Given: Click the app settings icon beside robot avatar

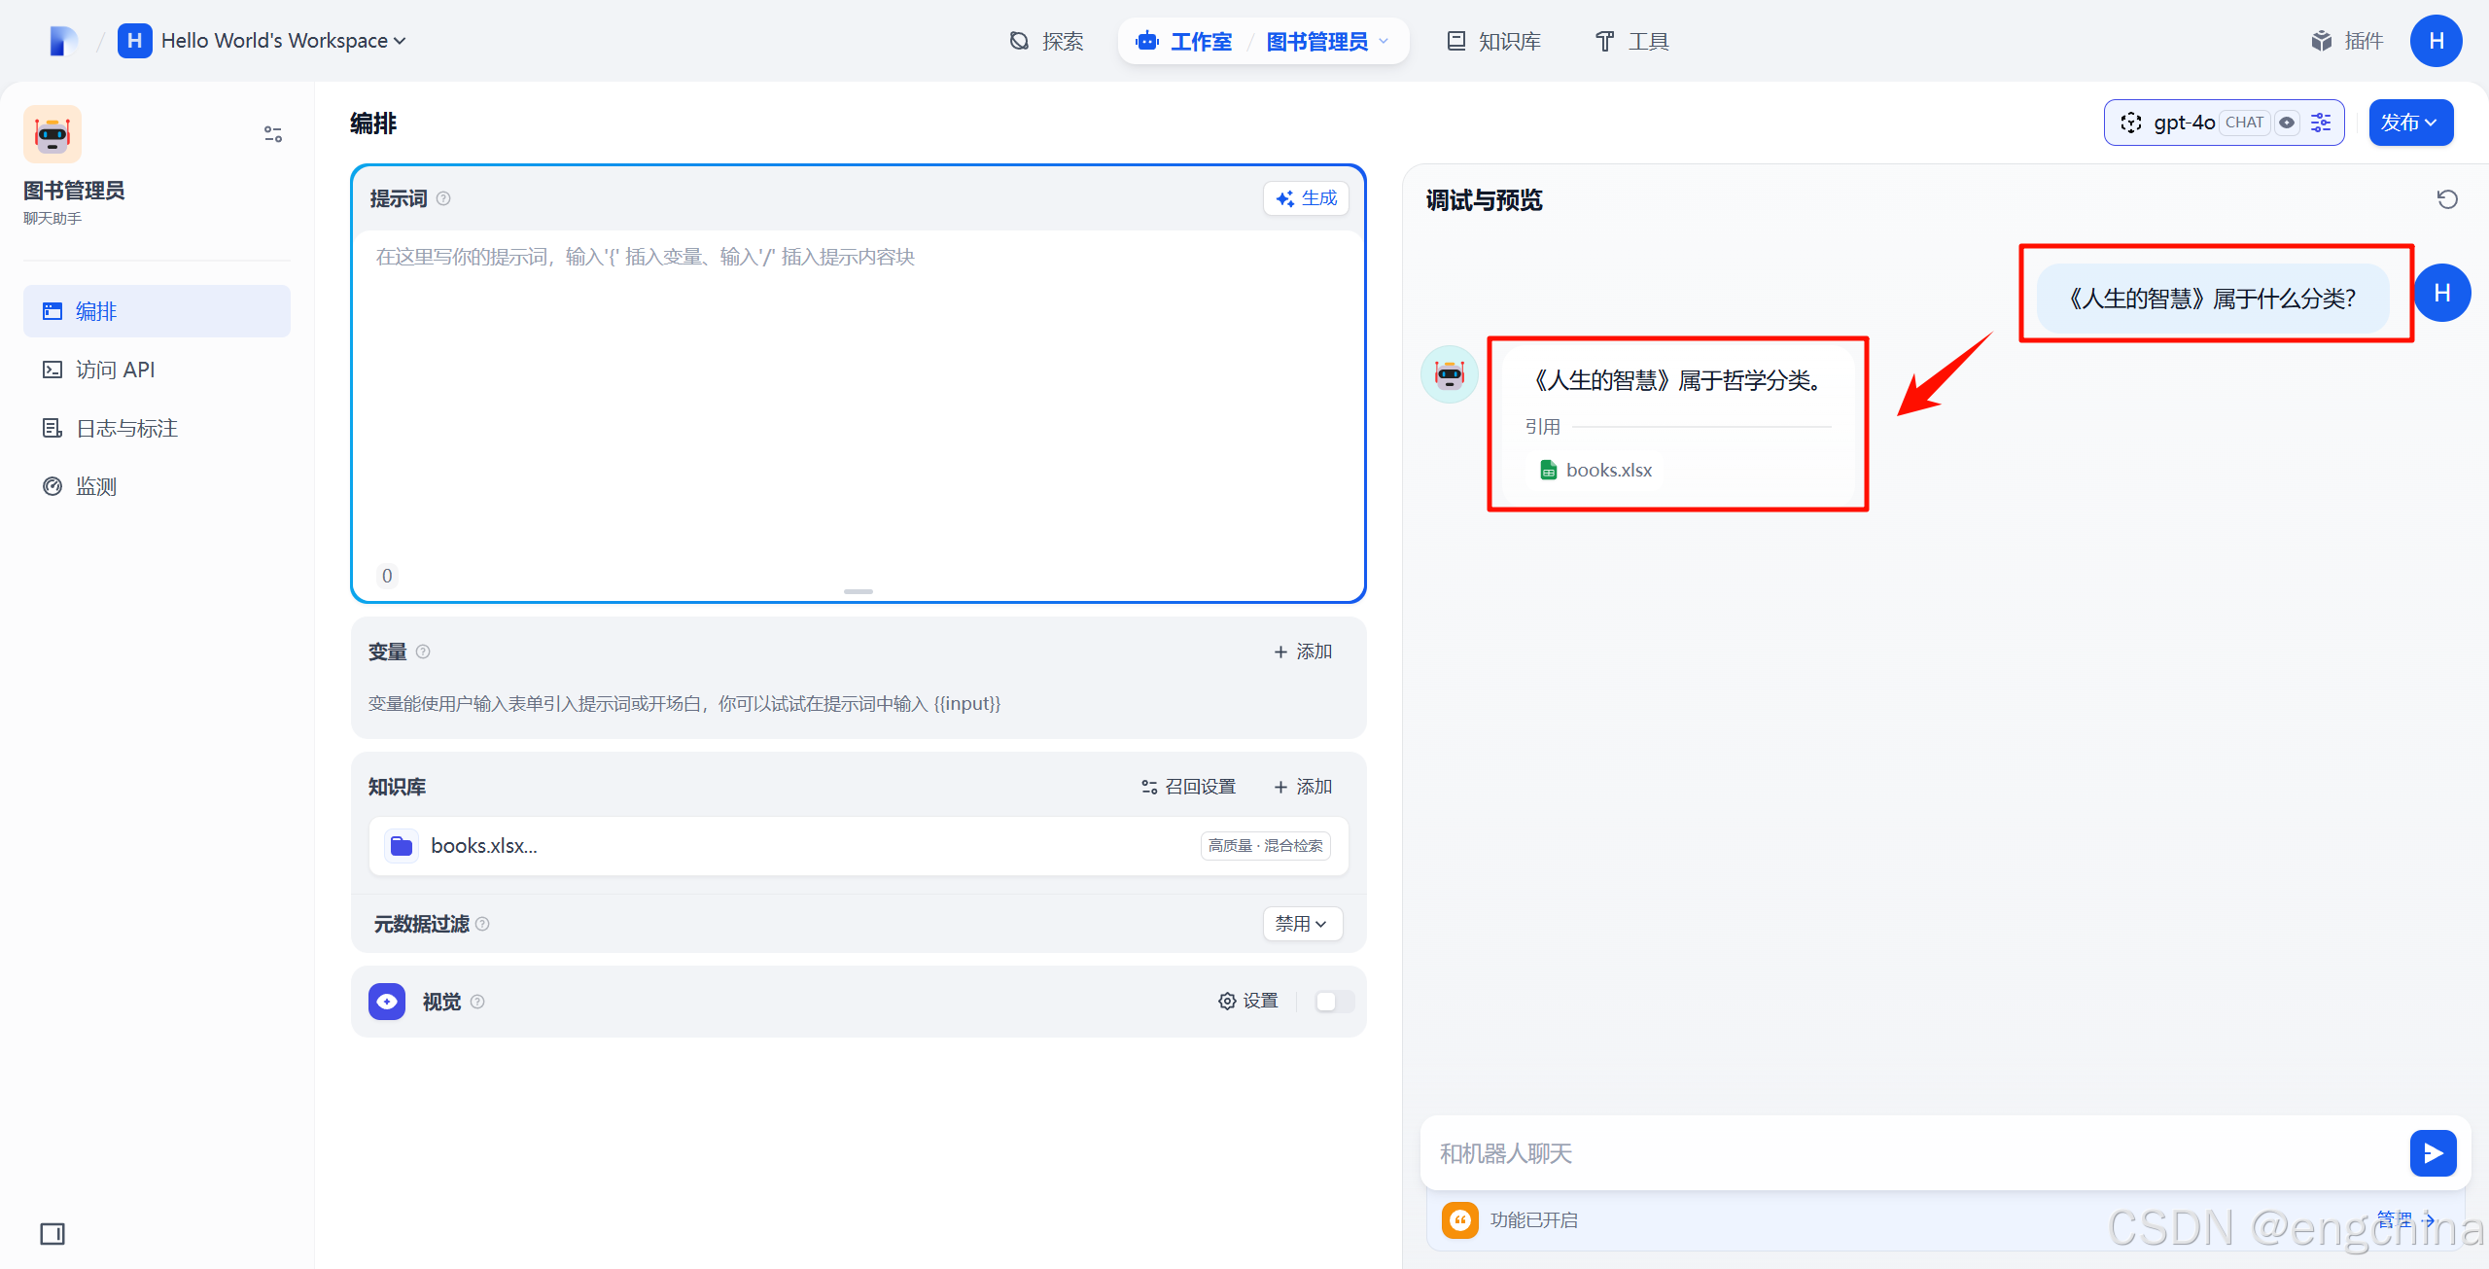Looking at the screenshot, I should (x=273, y=134).
